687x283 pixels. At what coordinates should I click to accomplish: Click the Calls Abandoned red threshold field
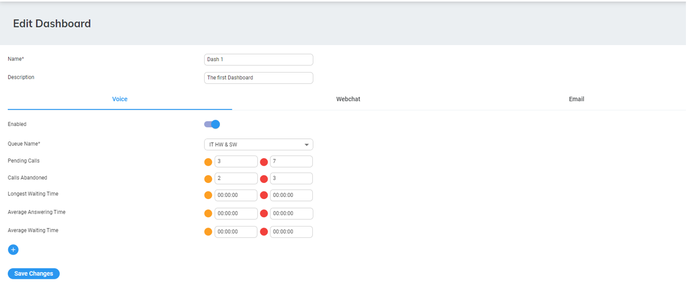[292, 179]
